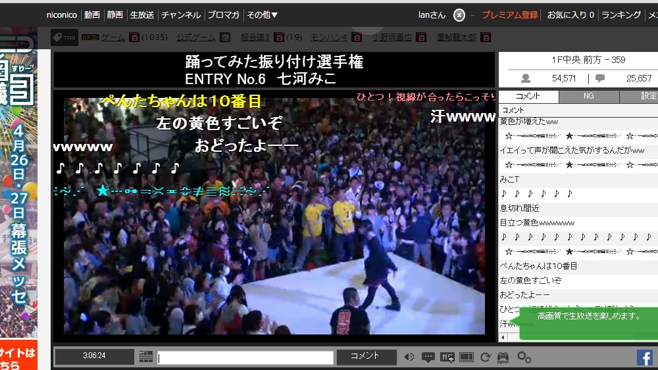Open dictionary icon next to 小野坂昌也 tag

coord(421,37)
